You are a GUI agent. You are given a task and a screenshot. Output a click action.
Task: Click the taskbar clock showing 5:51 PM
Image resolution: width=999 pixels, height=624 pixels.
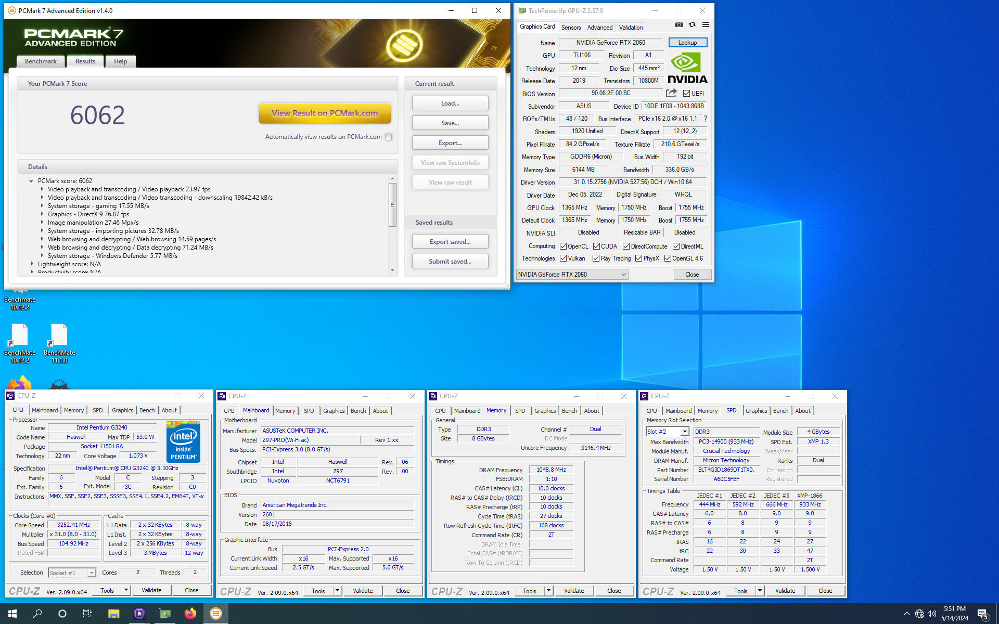pyautogui.click(x=954, y=614)
